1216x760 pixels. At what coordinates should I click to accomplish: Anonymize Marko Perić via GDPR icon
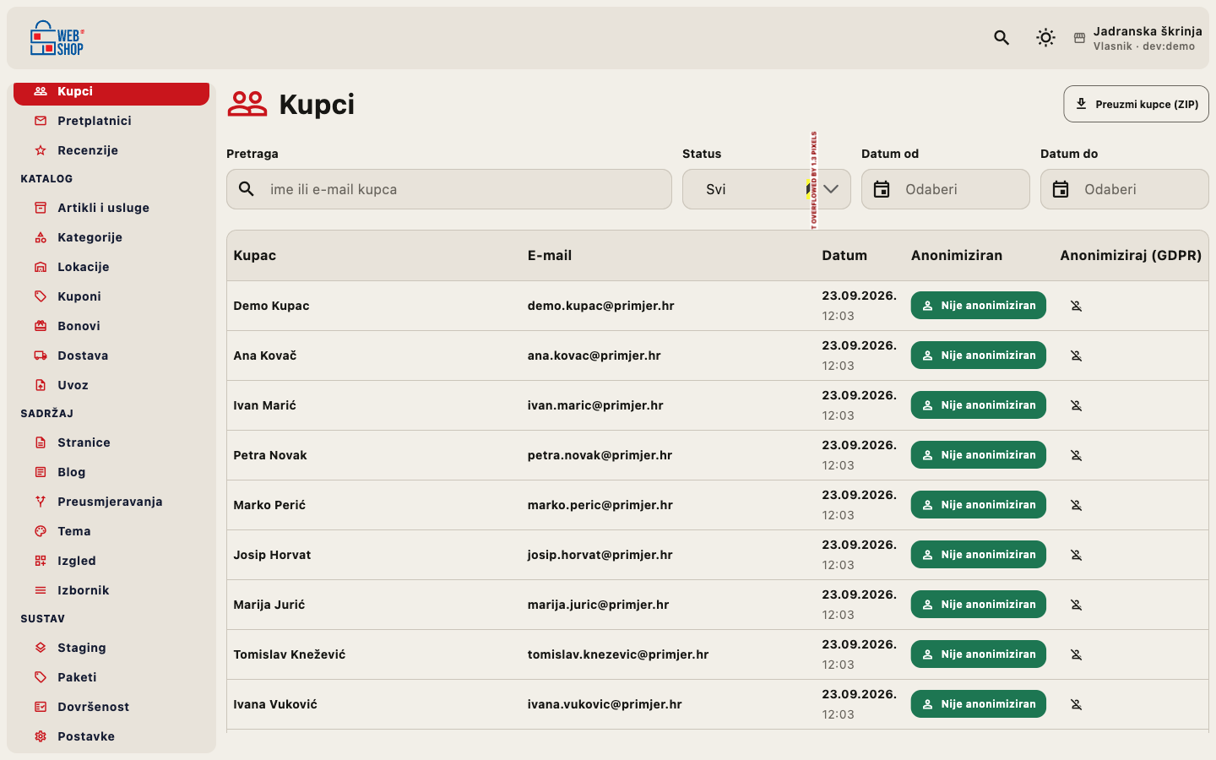pyautogui.click(x=1076, y=505)
